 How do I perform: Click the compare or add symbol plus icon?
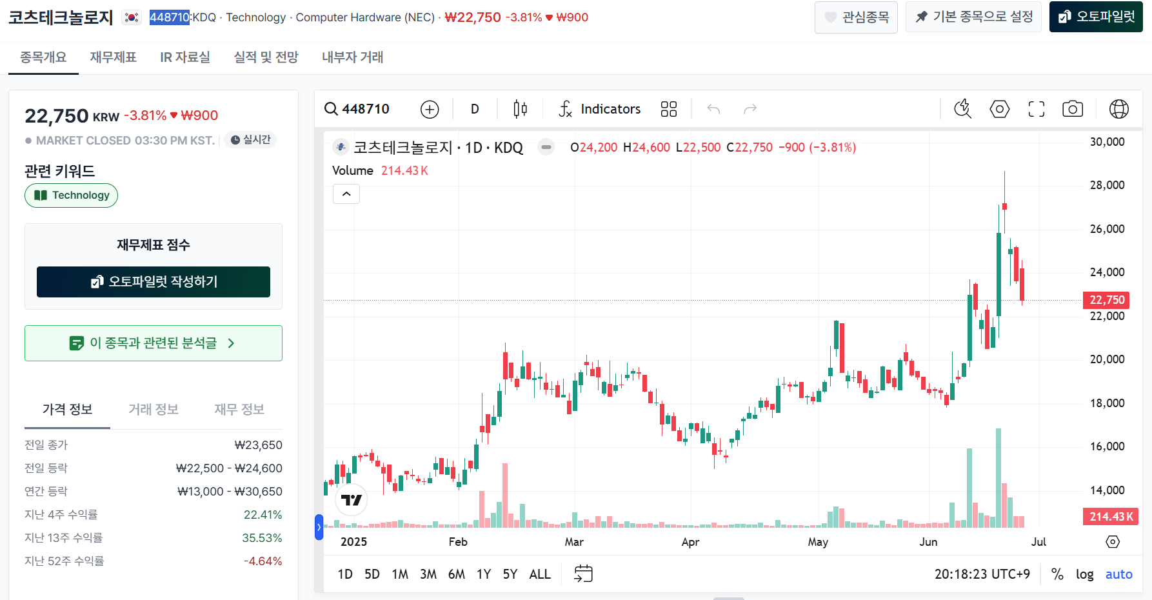[430, 109]
